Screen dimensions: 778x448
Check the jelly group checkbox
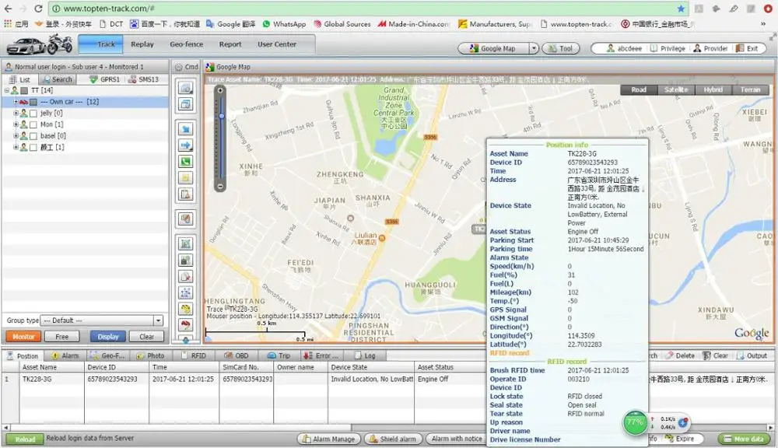point(33,113)
